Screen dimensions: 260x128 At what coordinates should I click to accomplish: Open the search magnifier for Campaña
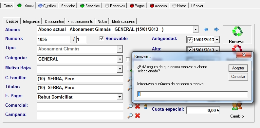pos(130,116)
